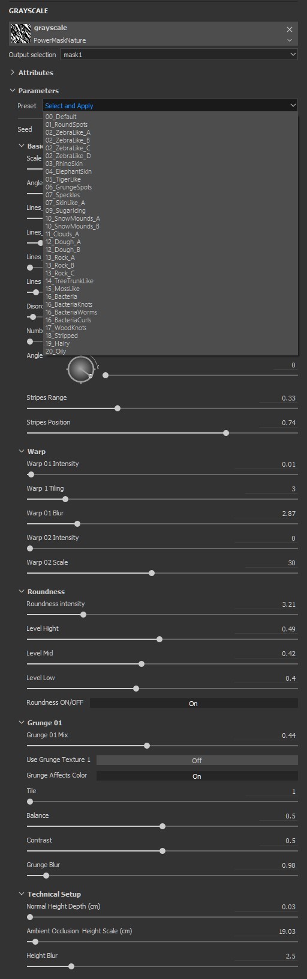307x979 pixels.
Task: Click the angle dial knob
Action: click(81, 369)
